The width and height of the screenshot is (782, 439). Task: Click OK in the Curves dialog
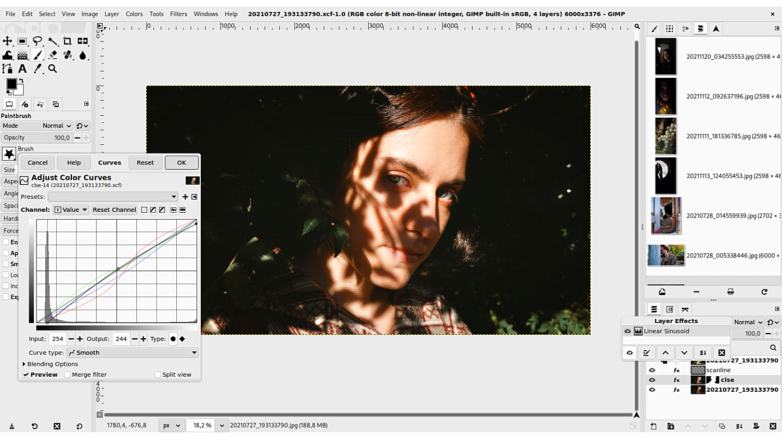[181, 162]
